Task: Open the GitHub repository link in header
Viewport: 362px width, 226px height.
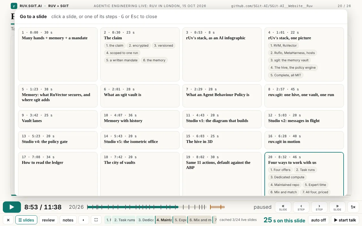Action: tap(272, 6)
